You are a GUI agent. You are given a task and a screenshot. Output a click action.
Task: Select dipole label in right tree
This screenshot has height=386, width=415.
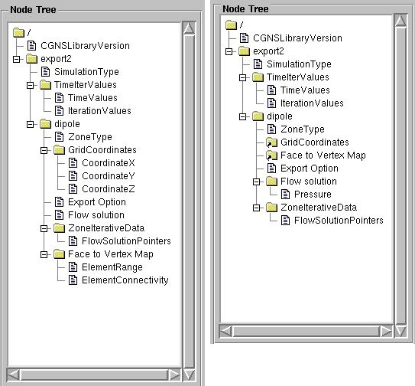click(x=280, y=116)
